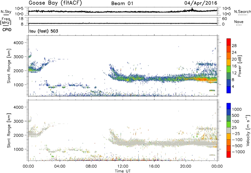Viewport: 251px width, 173px height.
Task: Click the light green Velocity colorbar segment (25–100)
Action: click(229, 124)
